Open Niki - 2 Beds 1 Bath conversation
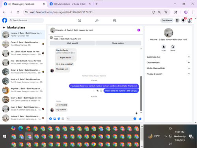197x148 pixels. (x=23, y=62)
